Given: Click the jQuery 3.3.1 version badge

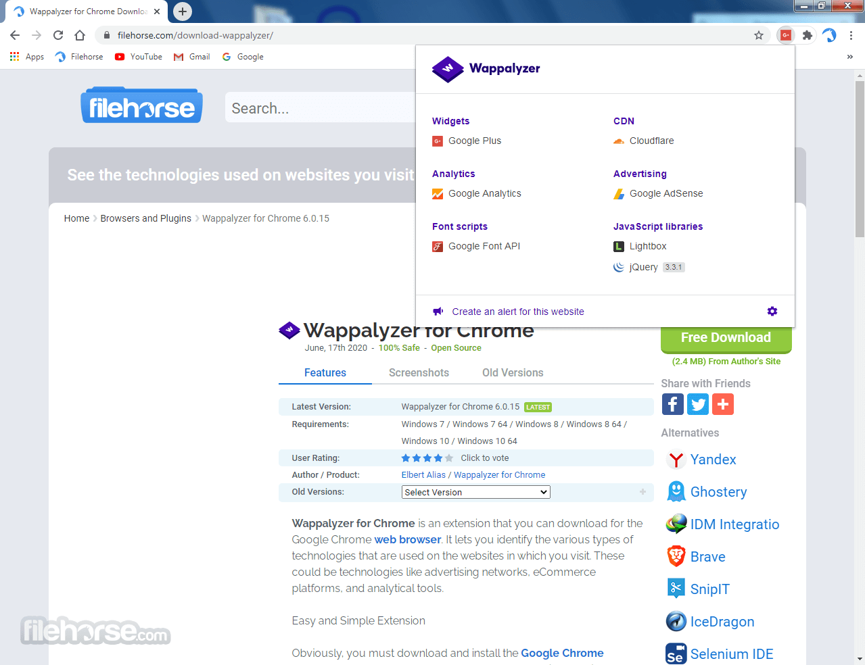Looking at the screenshot, I should [x=674, y=267].
